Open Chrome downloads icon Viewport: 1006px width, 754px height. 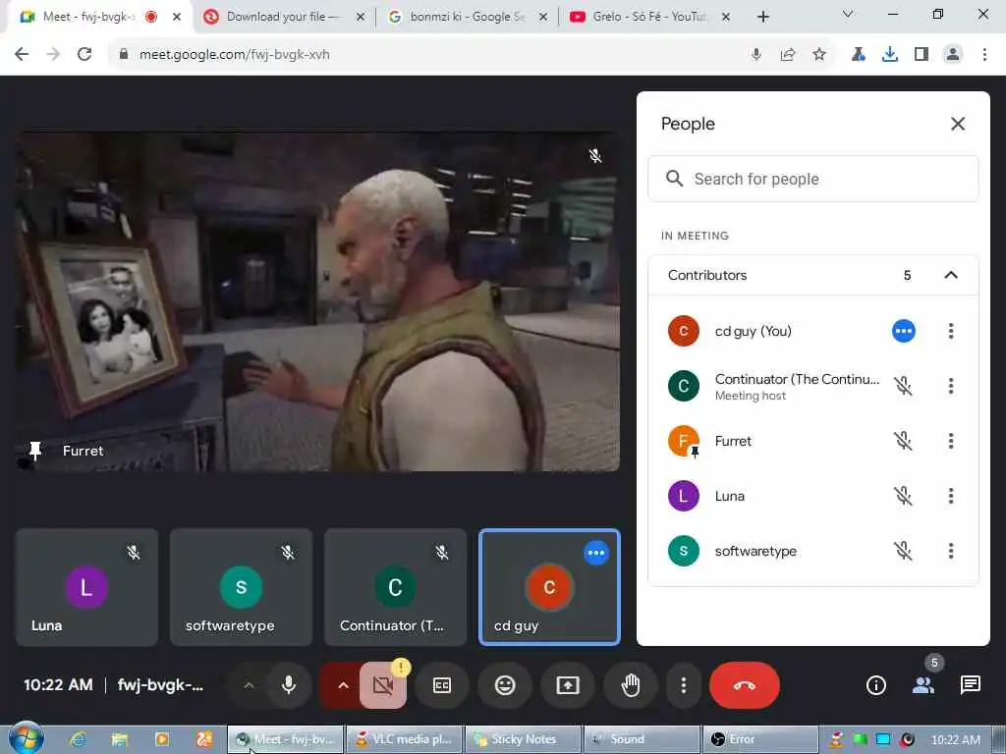point(890,55)
